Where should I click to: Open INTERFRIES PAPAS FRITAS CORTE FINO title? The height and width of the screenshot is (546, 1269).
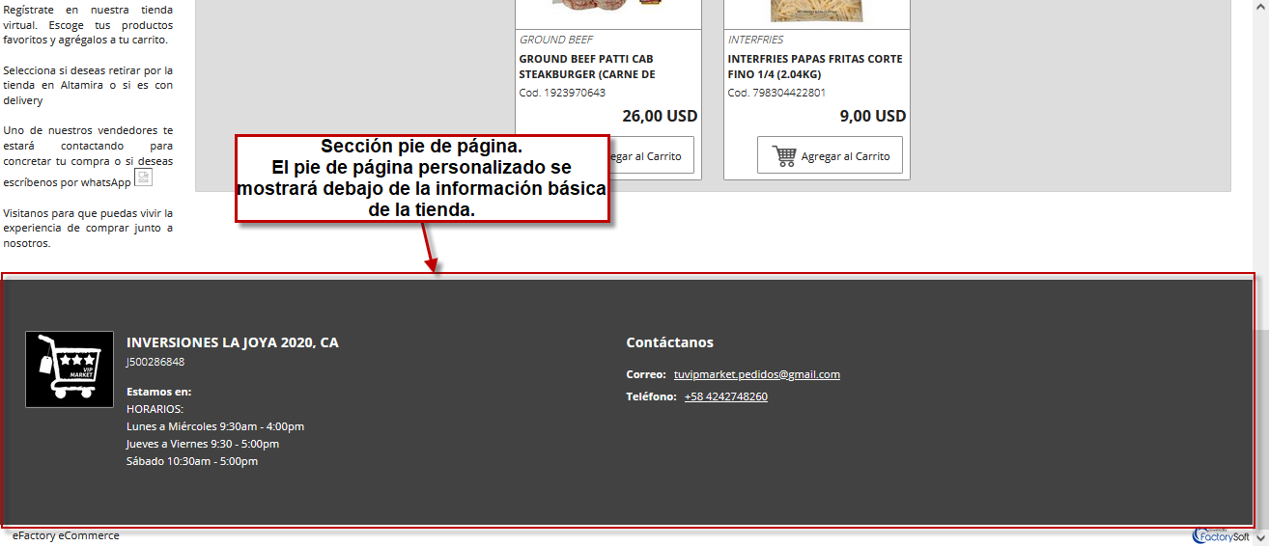[x=815, y=67]
